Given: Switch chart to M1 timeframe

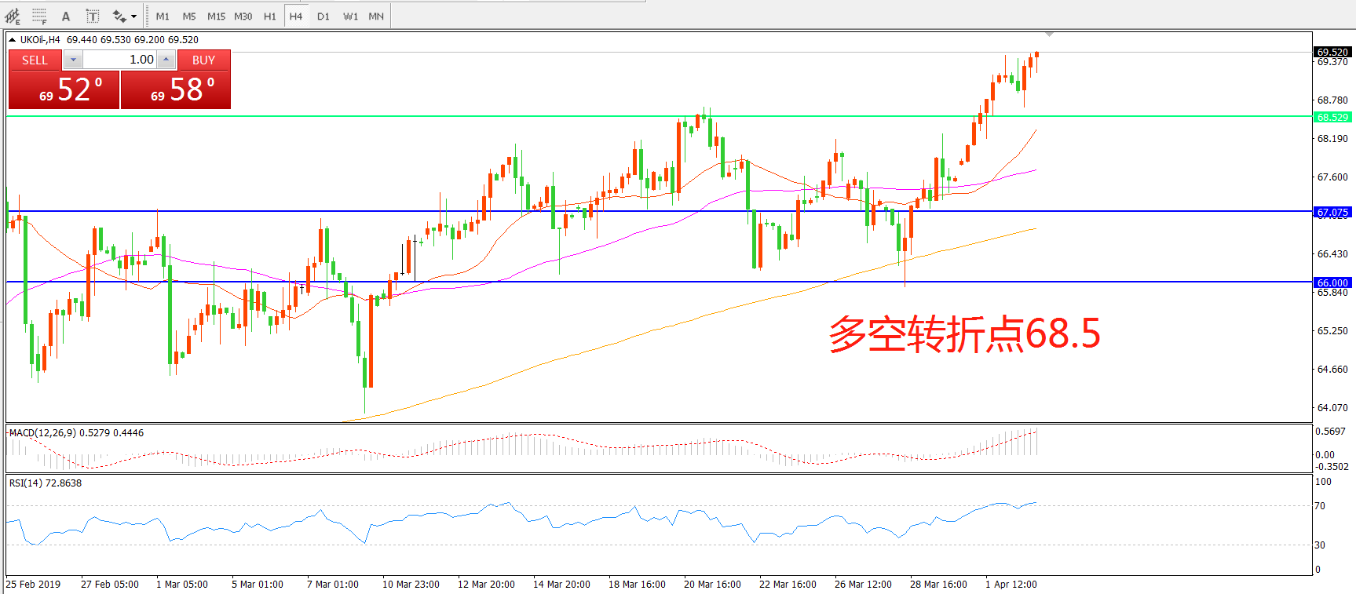Looking at the screenshot, I should pyautogui.click(x=163, y=16).
